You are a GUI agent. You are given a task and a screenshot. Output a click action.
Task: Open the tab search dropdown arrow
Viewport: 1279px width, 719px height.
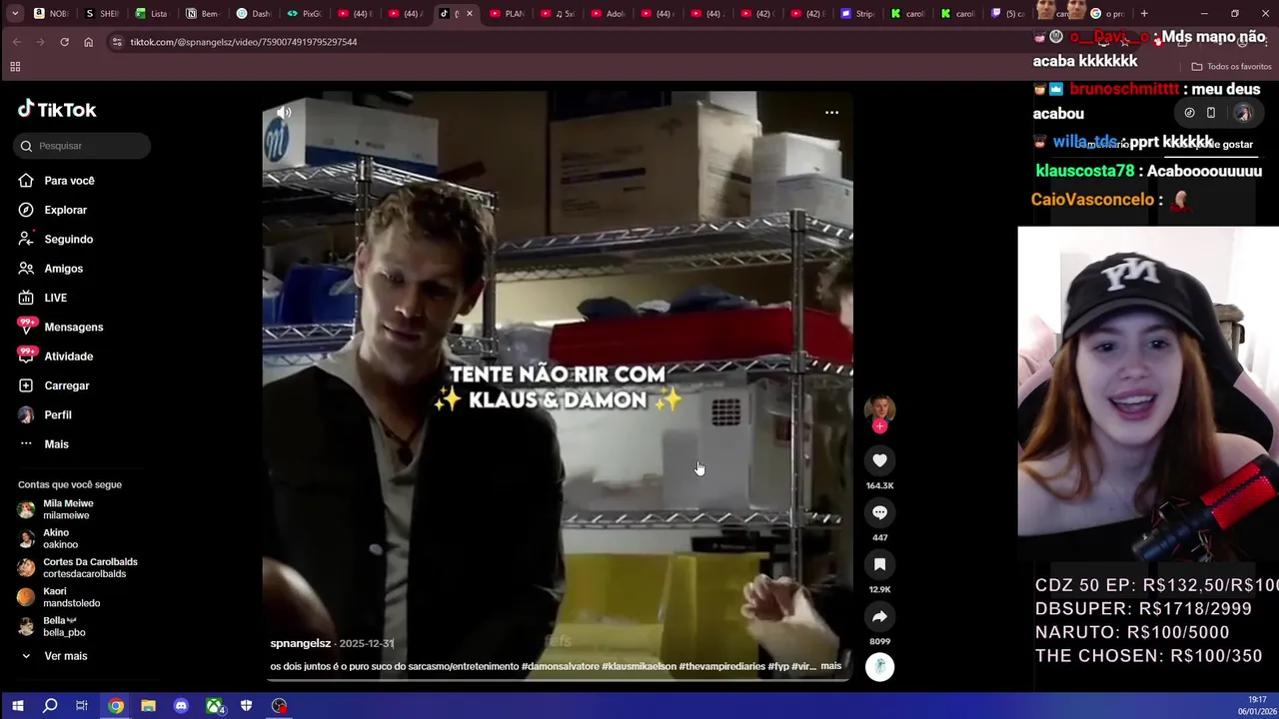[x=14, y=14]
